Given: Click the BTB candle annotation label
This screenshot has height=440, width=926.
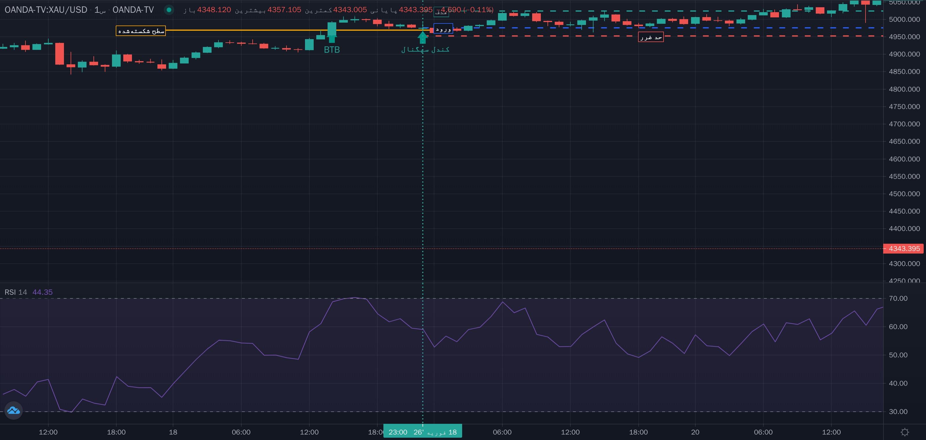Looking at the screenshot, I should (x=331, y=49).
